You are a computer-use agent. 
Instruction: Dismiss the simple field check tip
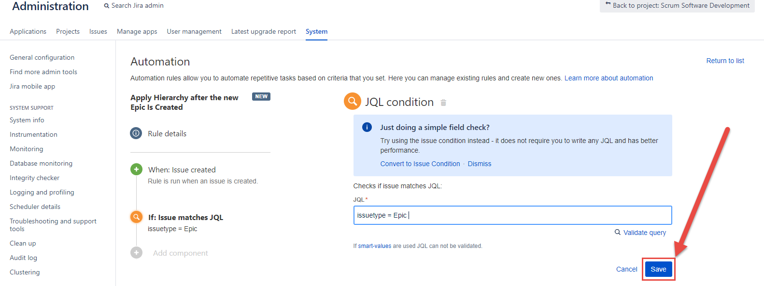coord(480,164)
